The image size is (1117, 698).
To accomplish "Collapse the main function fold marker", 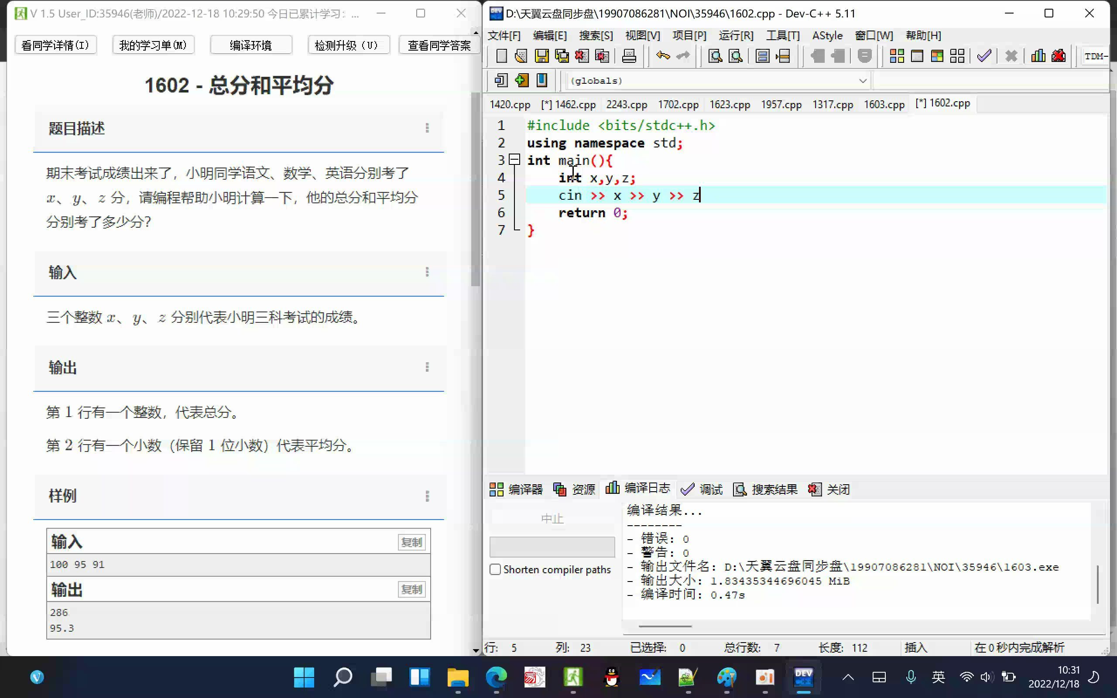I will pyautogui.click(x=514, y=160).
